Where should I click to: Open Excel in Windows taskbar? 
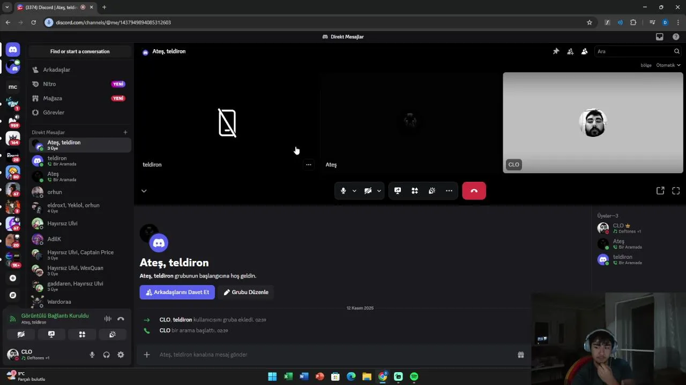coord(288,376)
